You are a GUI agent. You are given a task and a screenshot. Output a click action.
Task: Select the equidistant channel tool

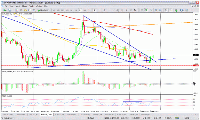[x=118, y=10]
